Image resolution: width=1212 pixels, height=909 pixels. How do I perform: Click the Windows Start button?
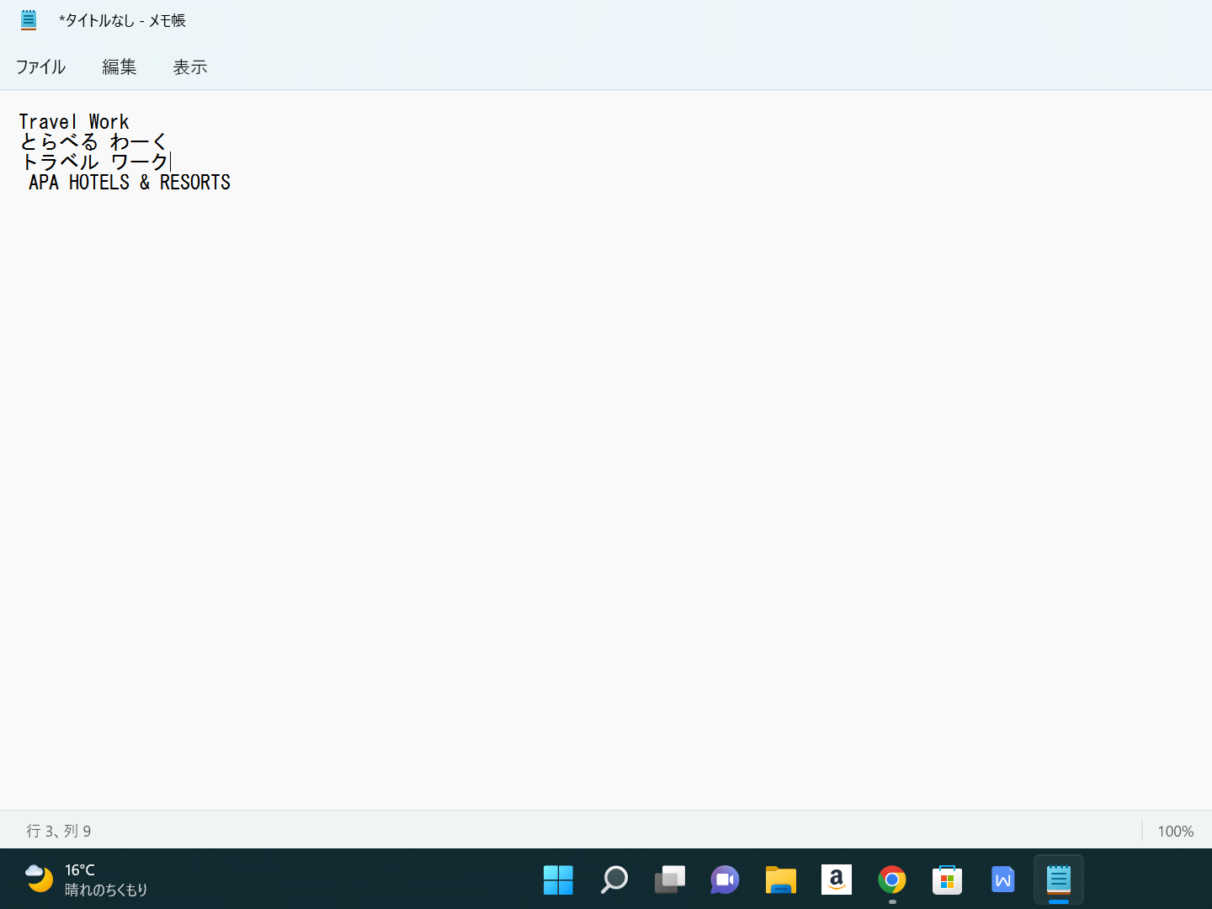558,880
